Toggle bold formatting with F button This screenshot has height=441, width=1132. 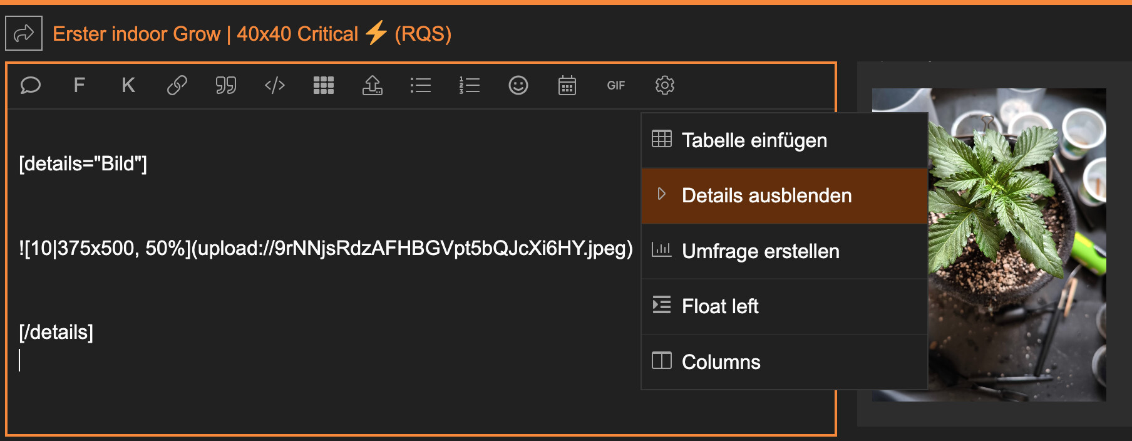tap(79, 85)
